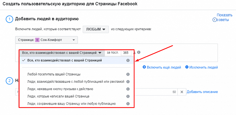The height and width of the screenshot is (115, 236).
Task: Focus the days field showing 365
Action: (x=126, y=53)
